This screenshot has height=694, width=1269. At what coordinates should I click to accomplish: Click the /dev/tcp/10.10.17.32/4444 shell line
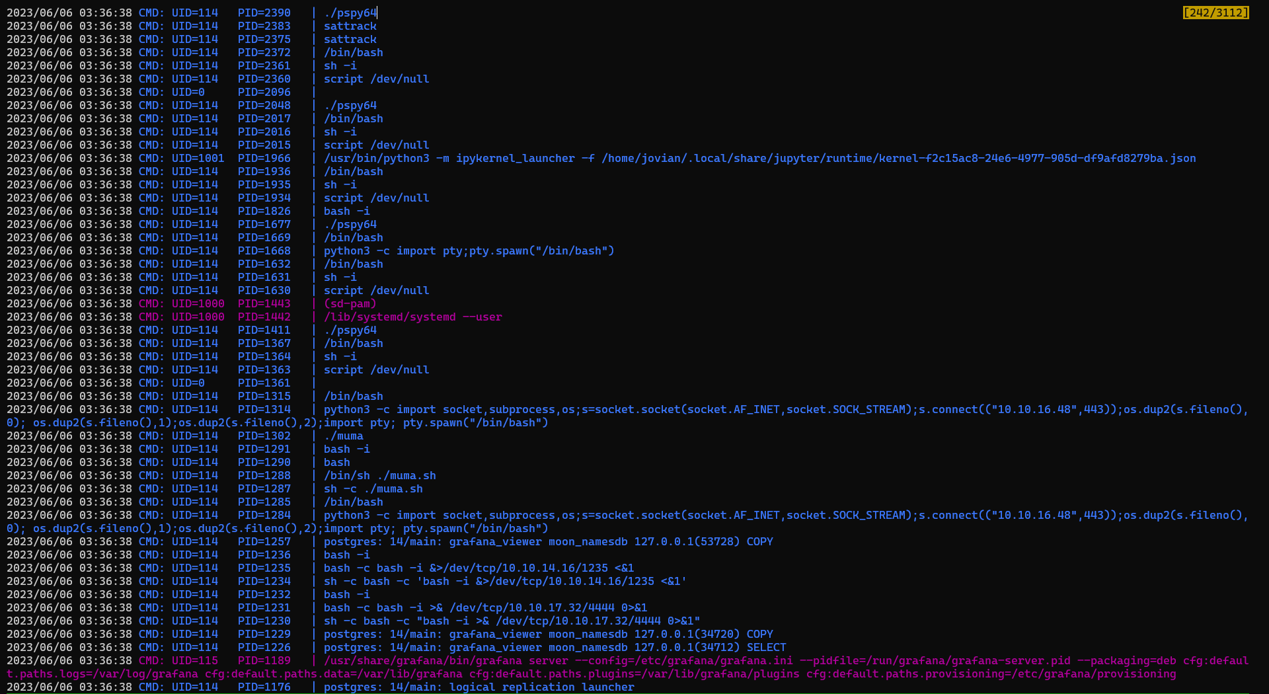(484, 607)
